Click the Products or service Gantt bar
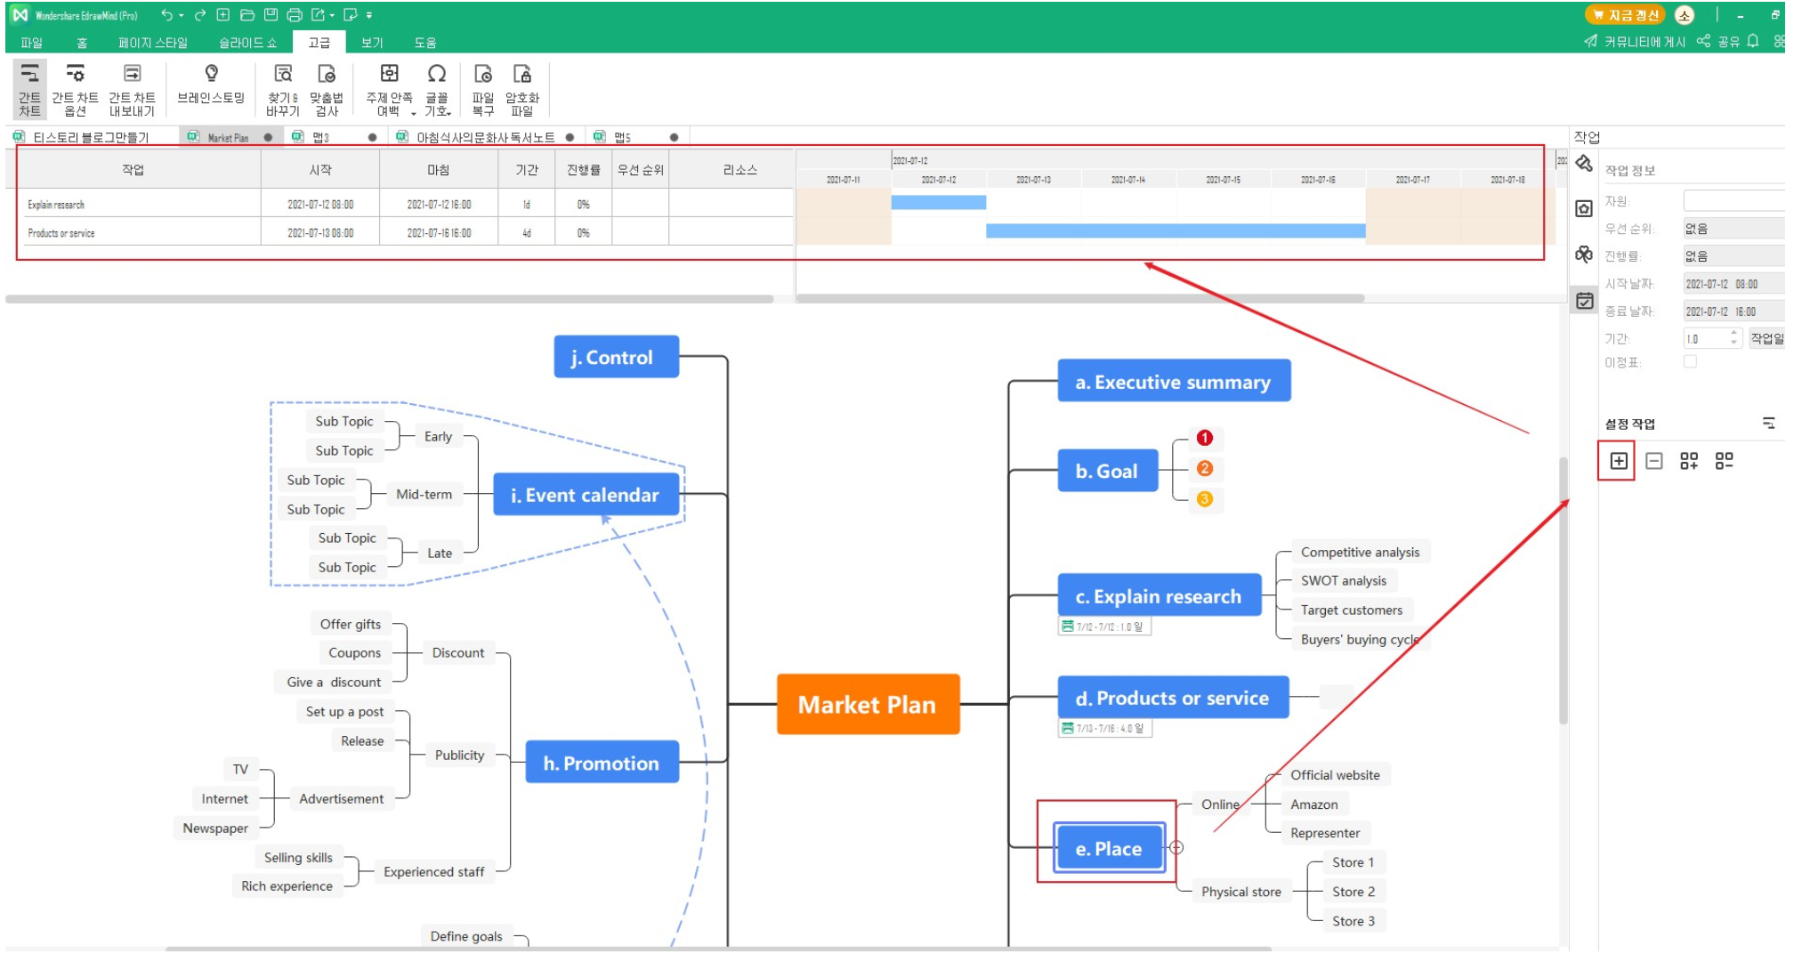The width and height of the screenshot is (1794, 954). pos(1175,231)
